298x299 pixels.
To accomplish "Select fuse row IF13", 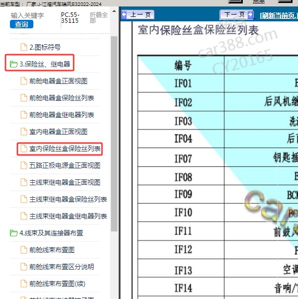I will [218, 268].
